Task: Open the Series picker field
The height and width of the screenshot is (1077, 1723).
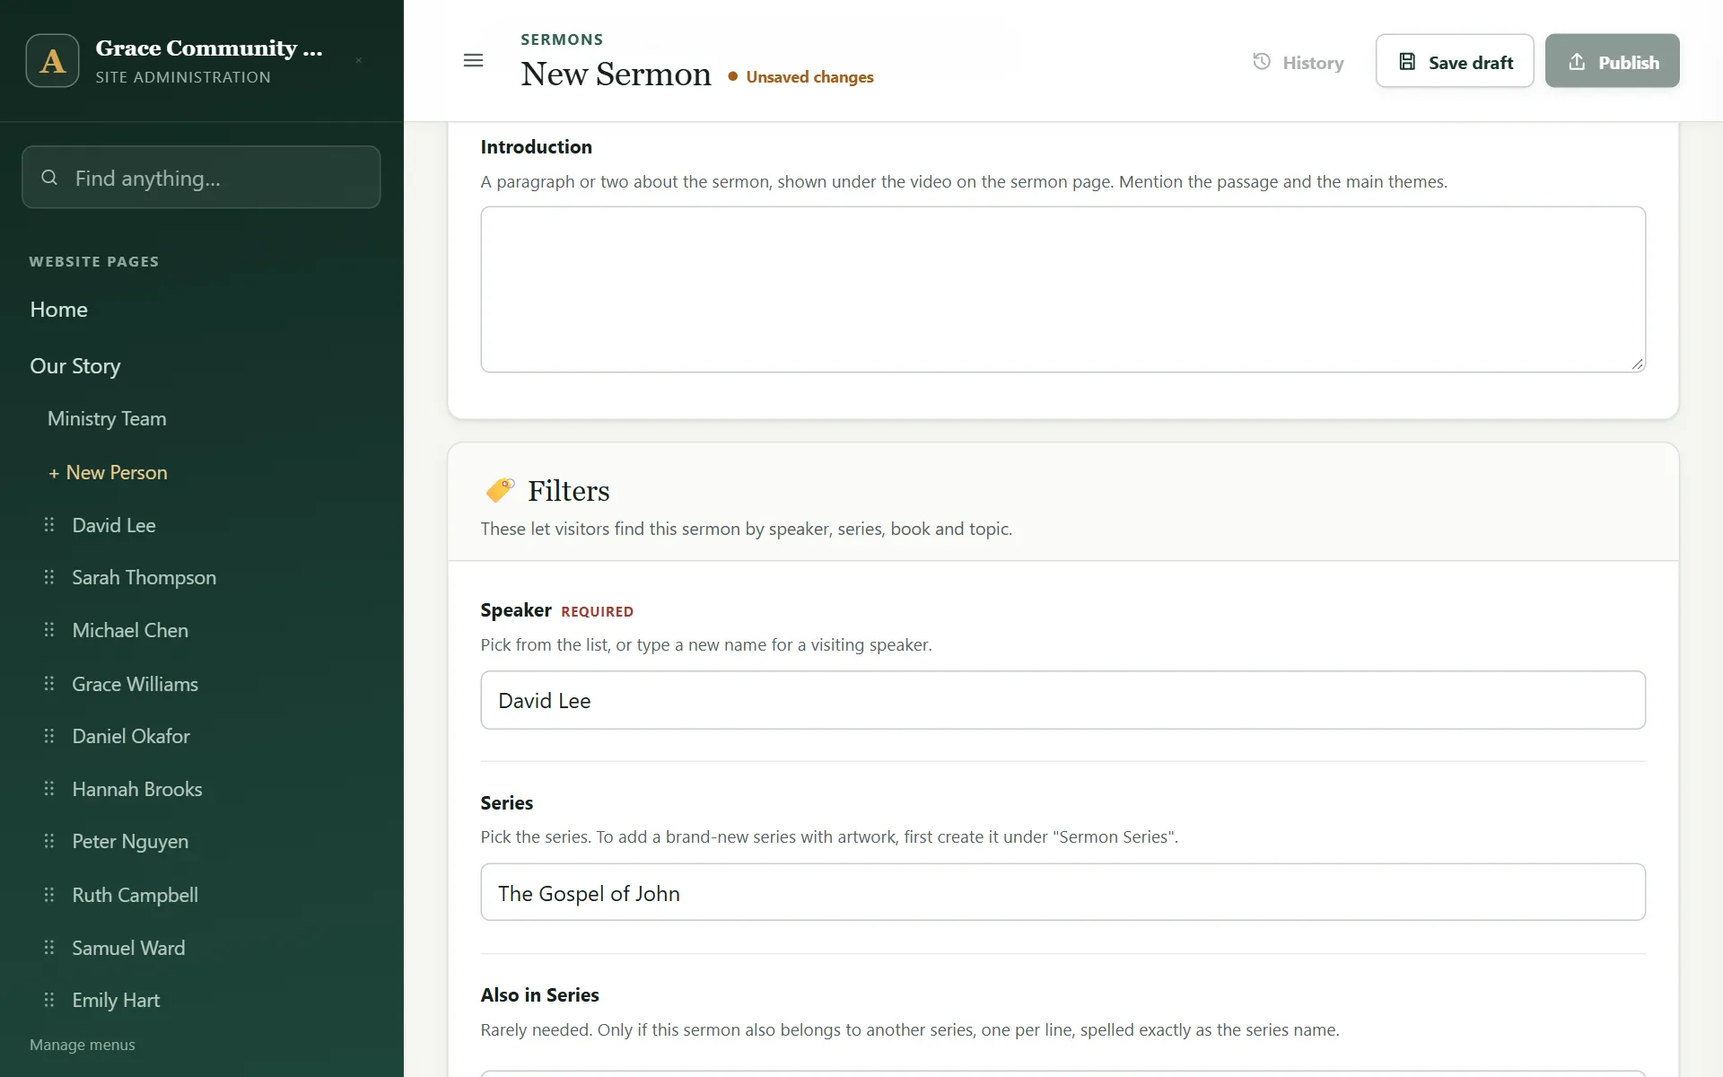Action: (1063, 892)
